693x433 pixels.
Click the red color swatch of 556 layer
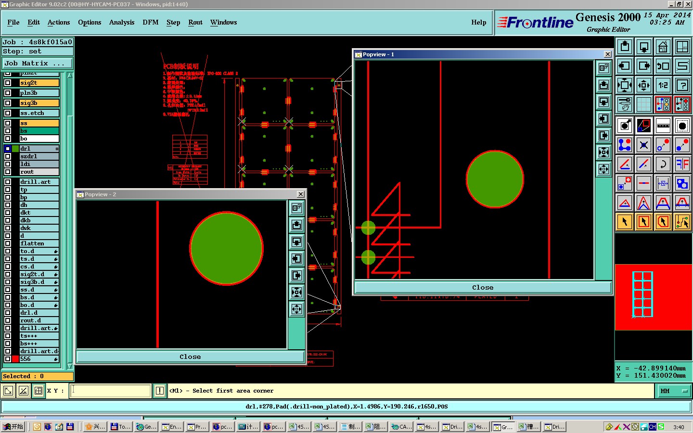coord(15,359)
